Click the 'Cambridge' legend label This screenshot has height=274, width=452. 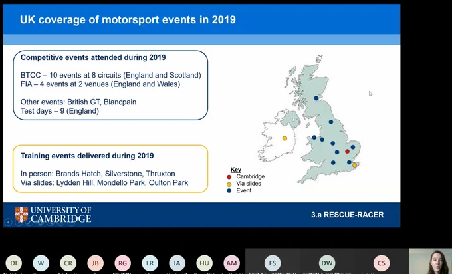click(x=250, y=176)
